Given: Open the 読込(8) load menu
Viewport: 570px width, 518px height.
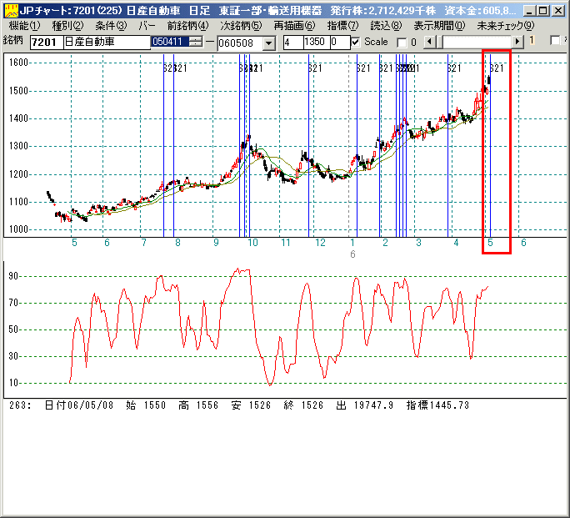Looking at the screenshot, I should (386, 26).
